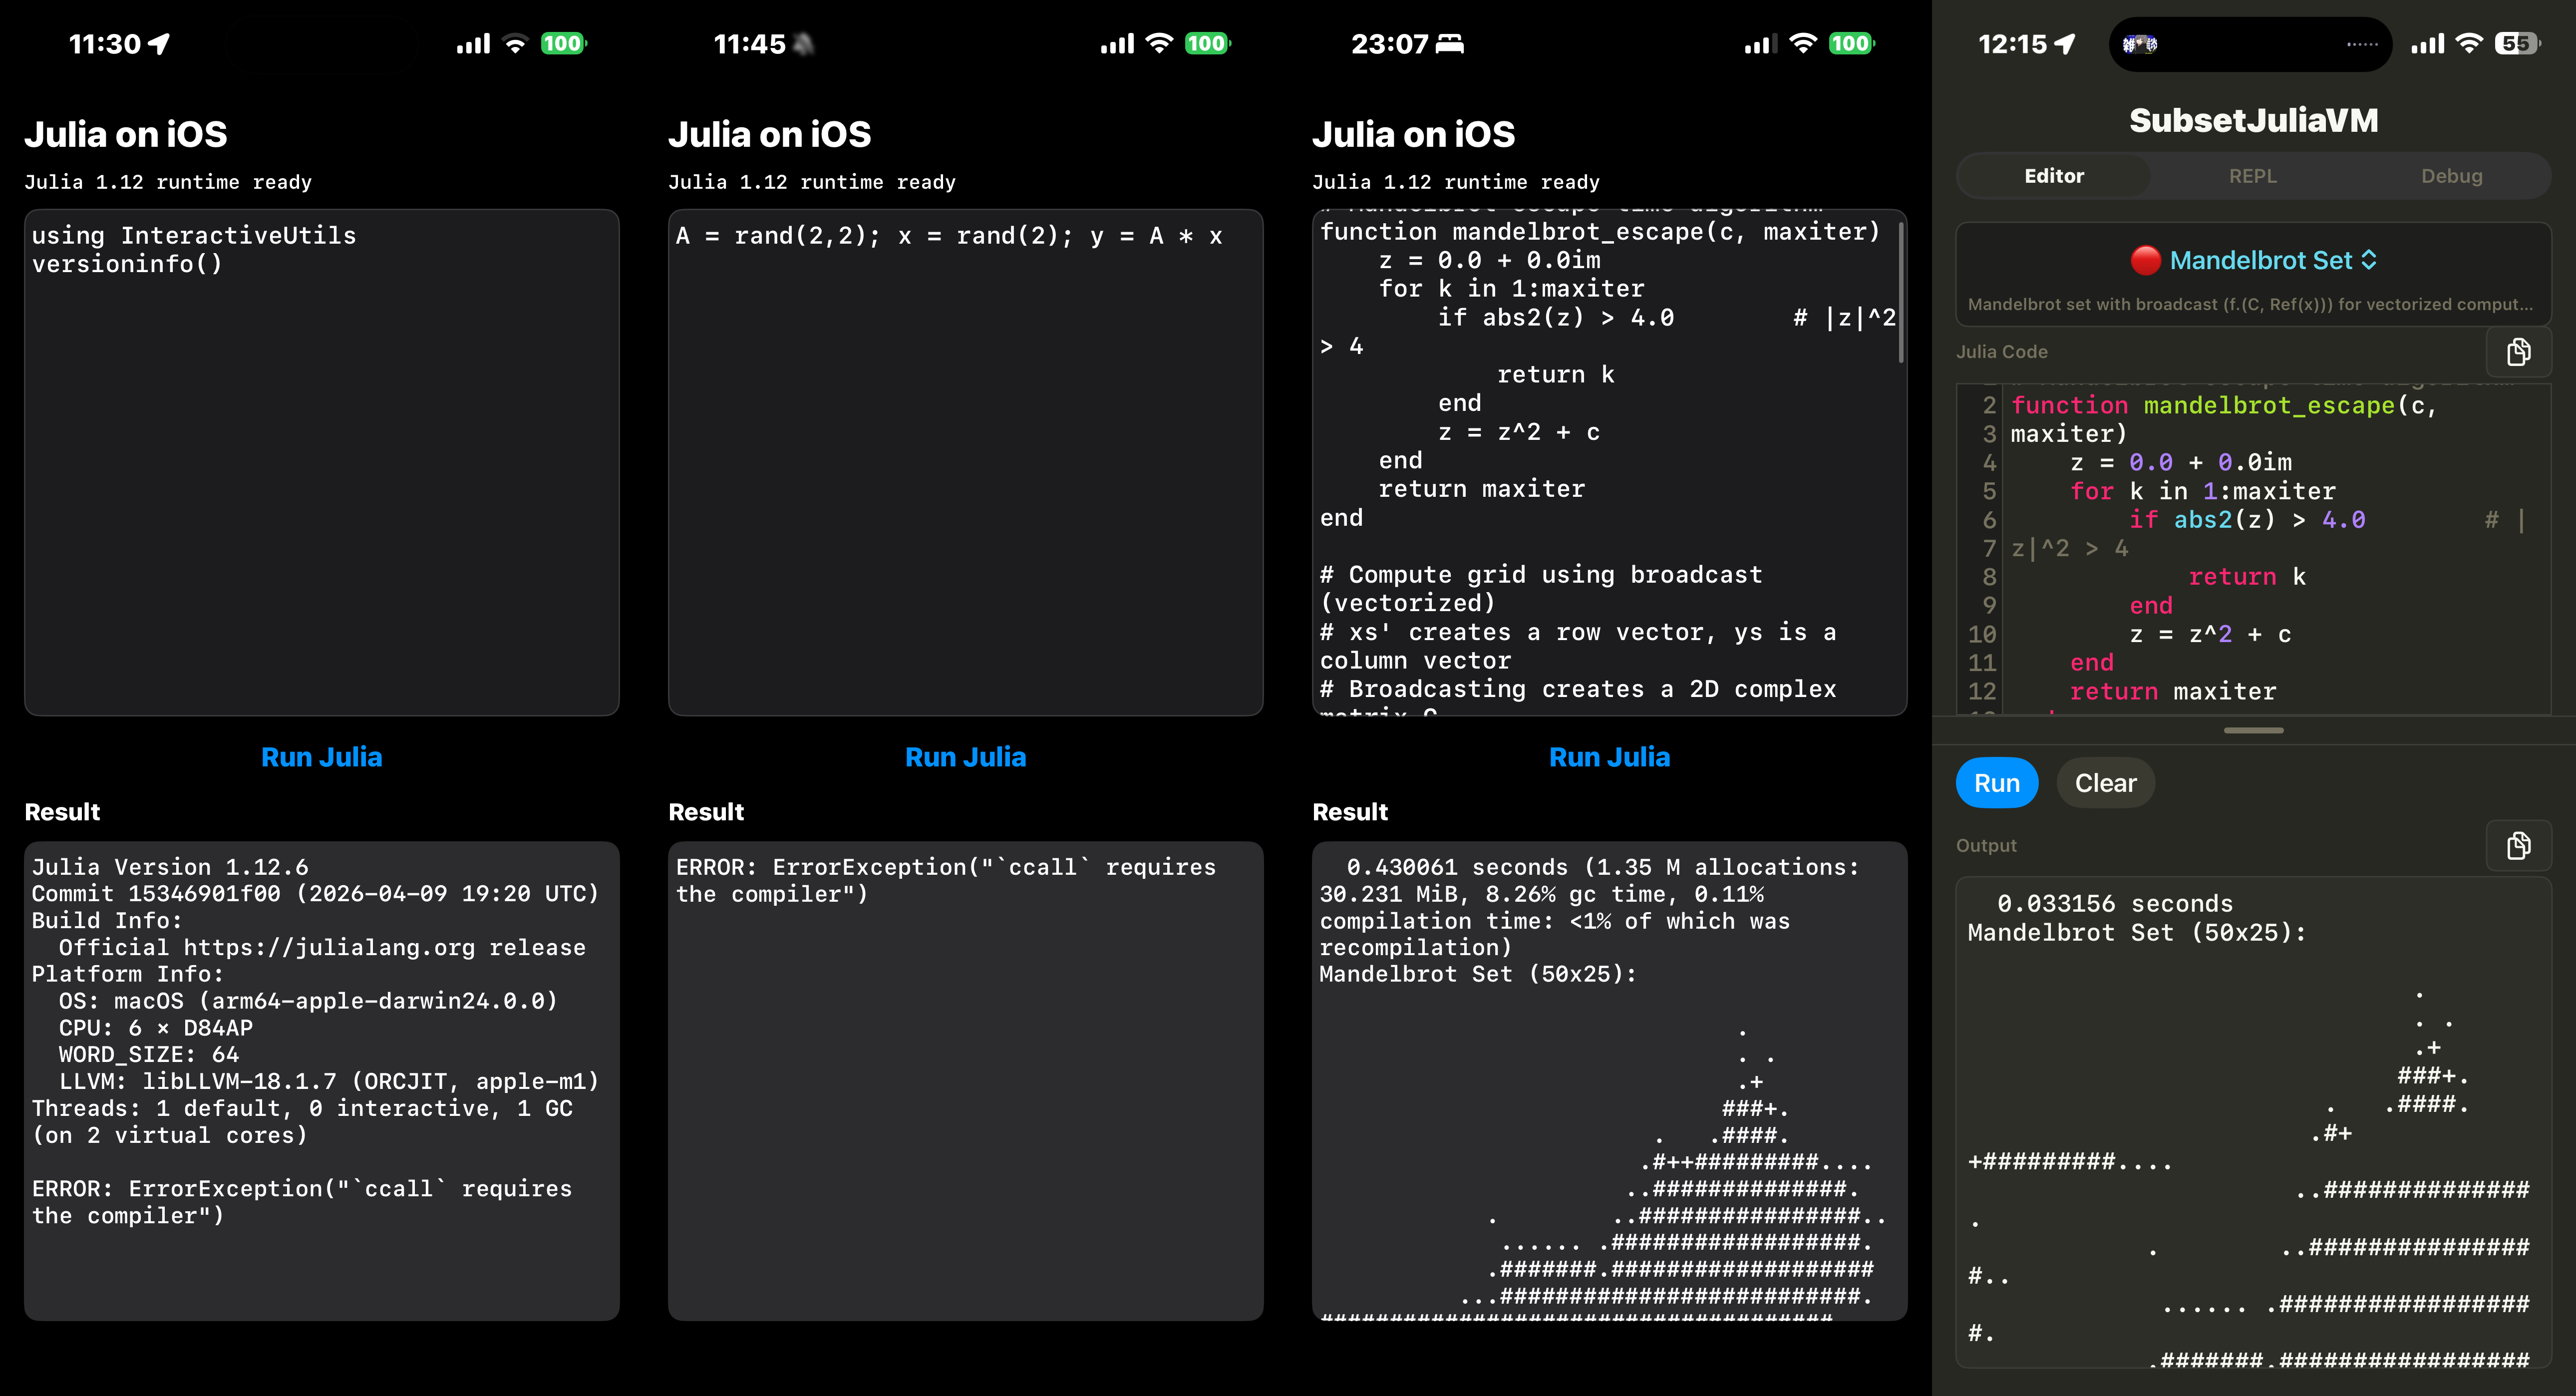This screenshot has width=2576, height=1396.
Task: Tap "# Compute grid using broadcast" comment
Action: point(1541,589)
